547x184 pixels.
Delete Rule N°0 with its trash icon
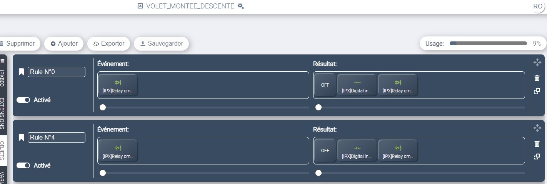[537, 78]
